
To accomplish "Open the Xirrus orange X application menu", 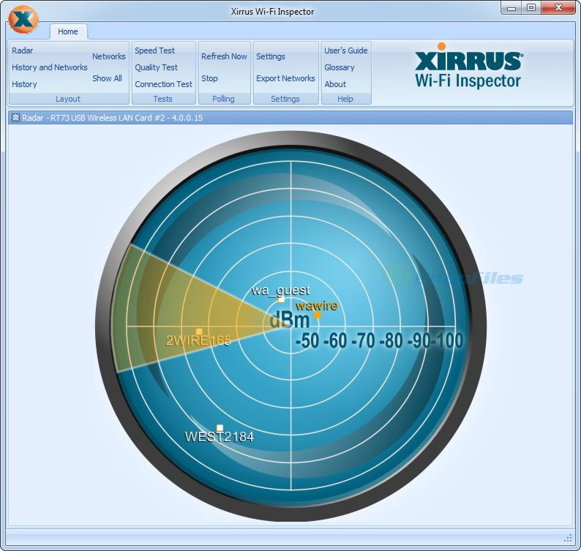I will pyautogui.click(x=23, y=18).
